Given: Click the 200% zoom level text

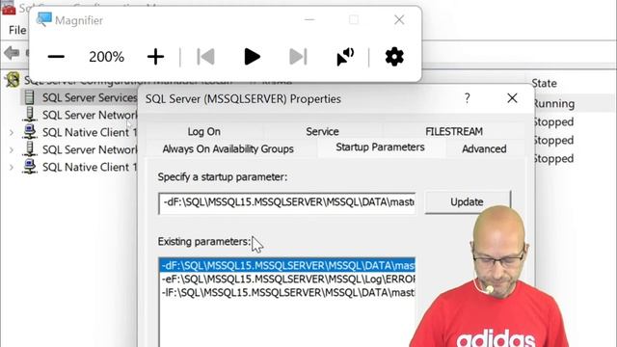Looking at the screenshot, I should click(106, 57).
